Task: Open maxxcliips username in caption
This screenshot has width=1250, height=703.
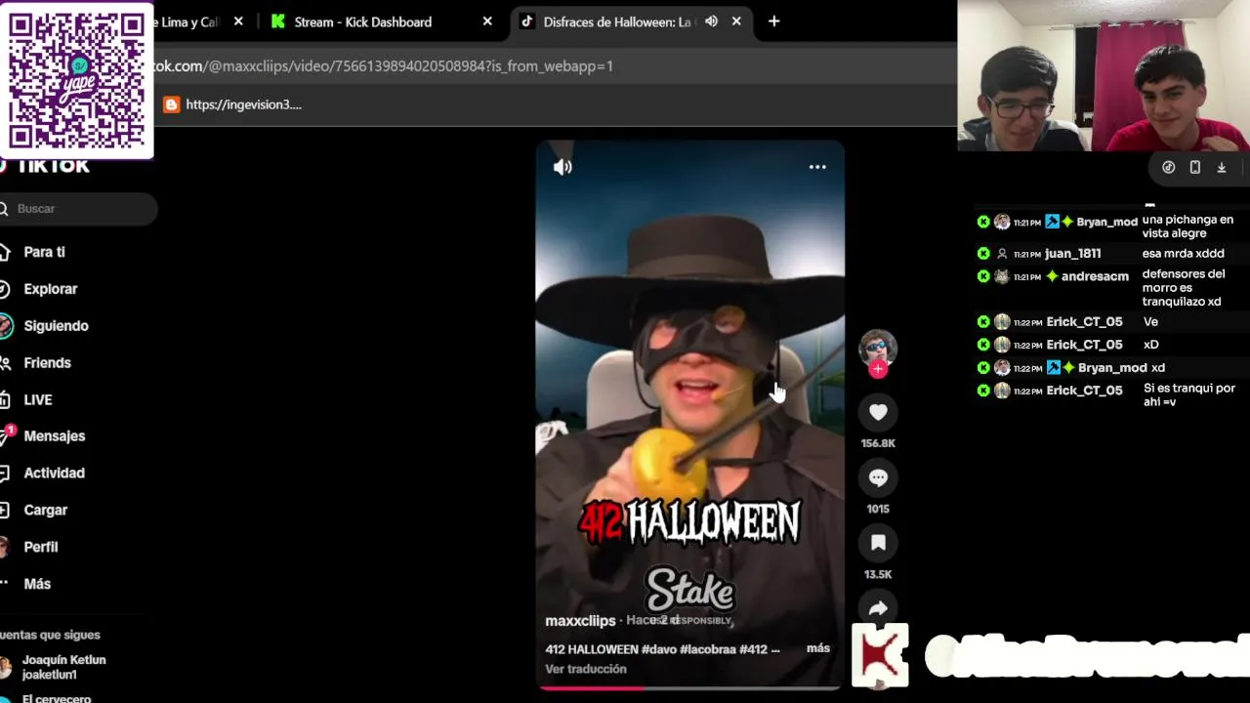Action: [x=580, y=621]
